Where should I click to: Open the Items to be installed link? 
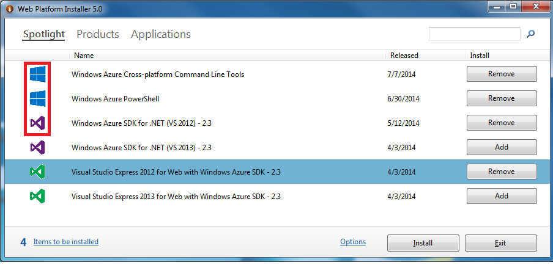[x=66, y=242]
